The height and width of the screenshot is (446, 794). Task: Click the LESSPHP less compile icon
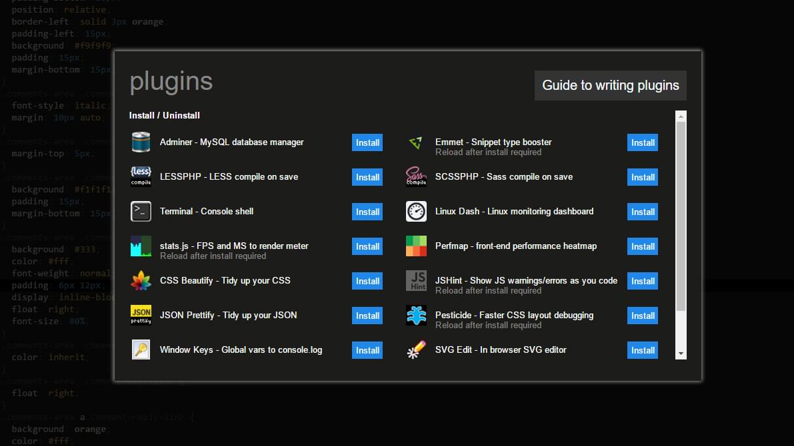click(141, 176)
